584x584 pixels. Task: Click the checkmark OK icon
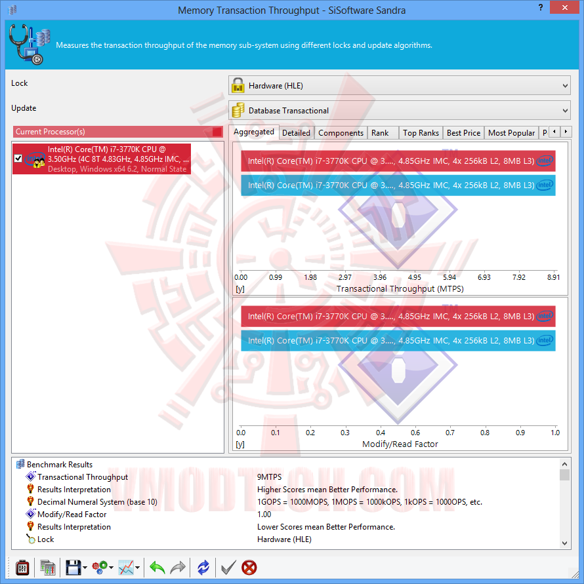(x=228, y=568)
